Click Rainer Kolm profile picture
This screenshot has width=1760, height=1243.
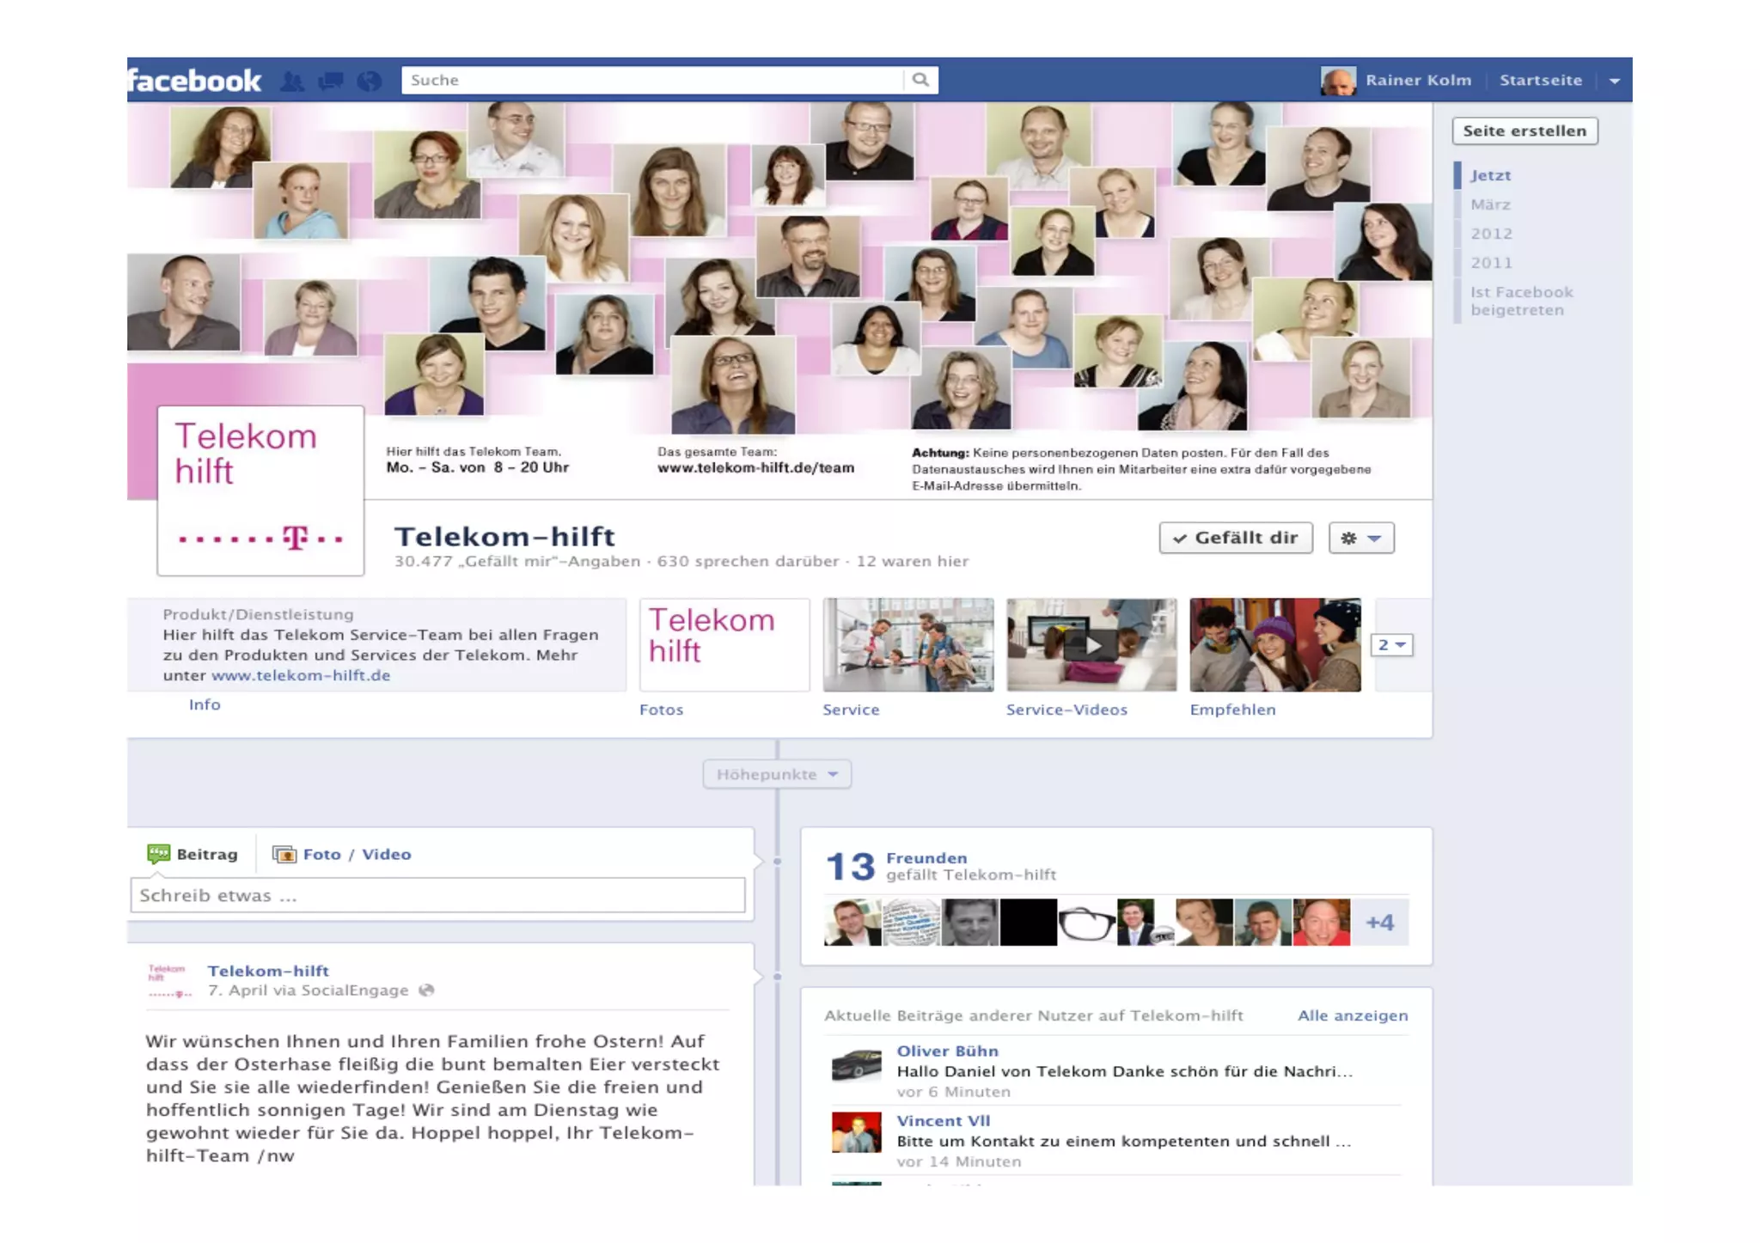click(x=1337, y=81)
